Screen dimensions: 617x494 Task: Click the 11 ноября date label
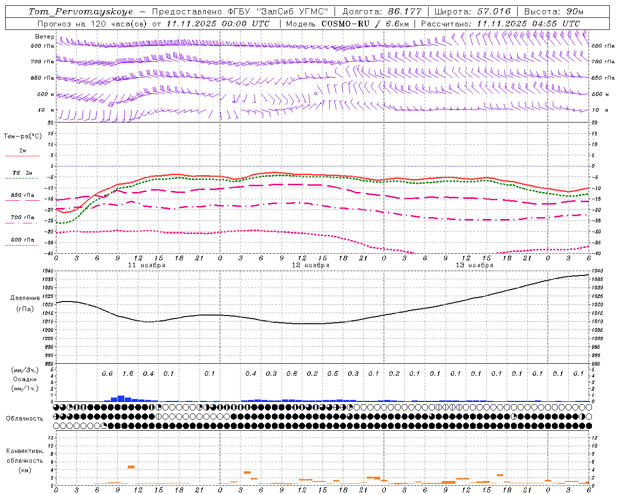click(x=147, y=265)
